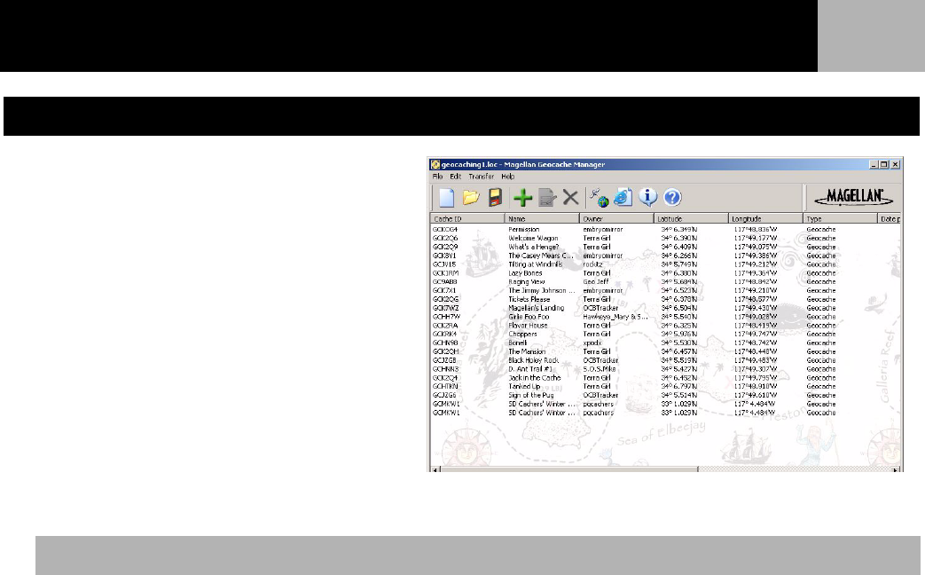Select the 'Sign of the Pug' row
The width and height of the screenshot is (925, 575).
click(x=665, y=396)
